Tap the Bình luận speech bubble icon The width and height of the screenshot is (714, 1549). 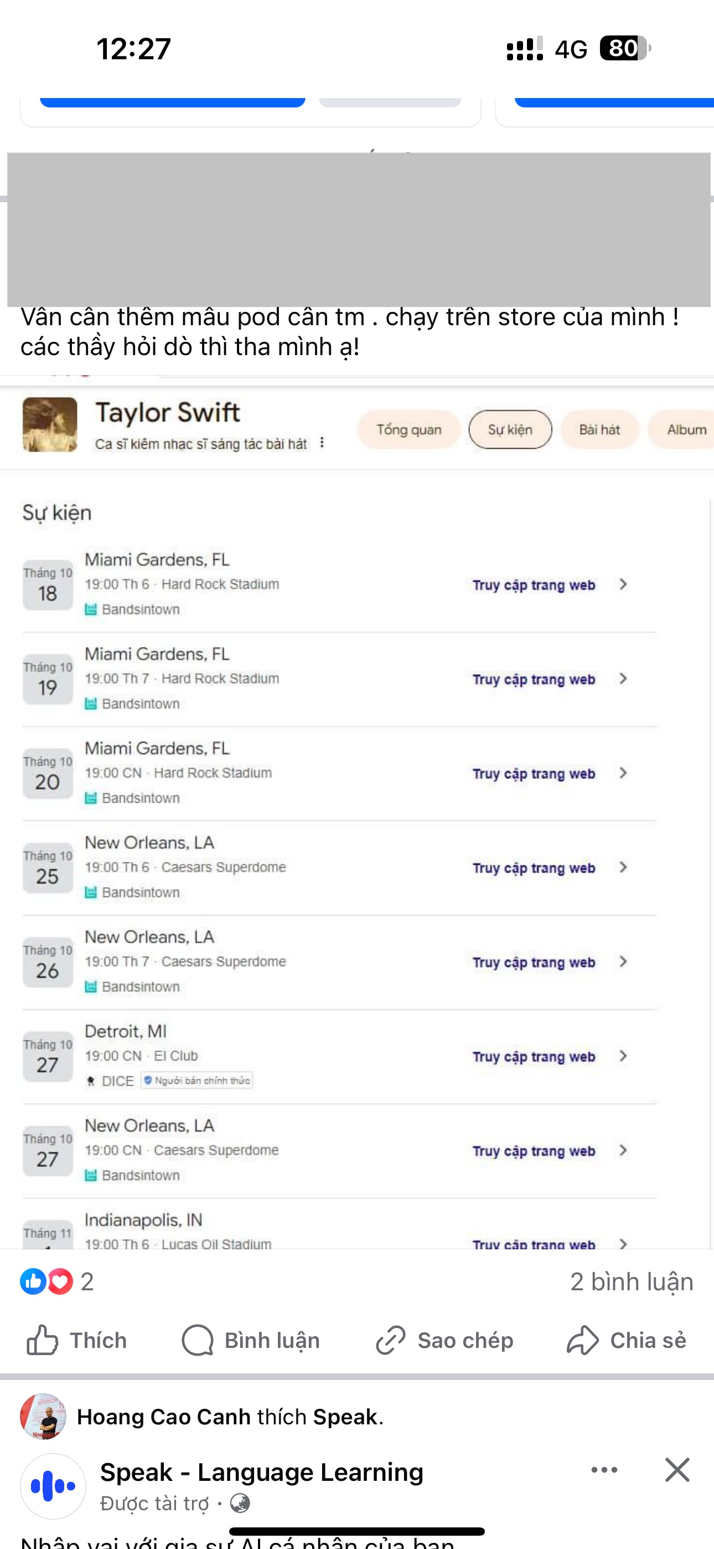click(198, 1340)
